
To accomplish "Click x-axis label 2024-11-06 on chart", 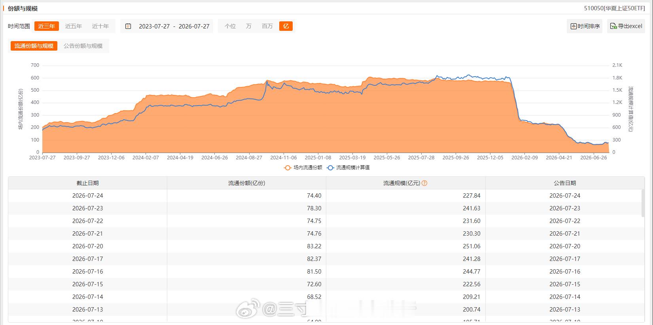I will [284, 157].
